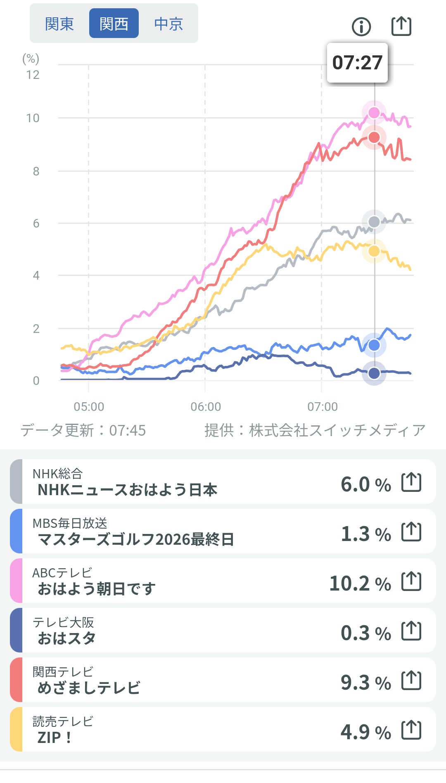Viewport: 446px width, 783px height.
Task: Click the gray NHK data point
Action: pos(374,222)
